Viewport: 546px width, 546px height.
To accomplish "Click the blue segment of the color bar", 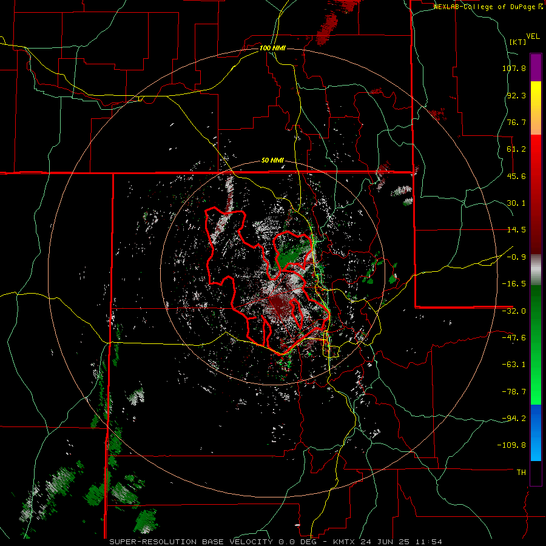I will (x=536, y=433).
